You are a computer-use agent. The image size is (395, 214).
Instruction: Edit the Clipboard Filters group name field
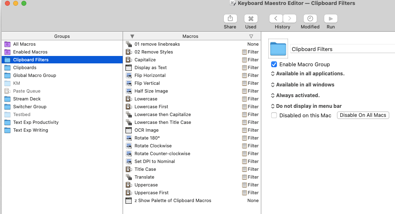(x=343, y=49)
